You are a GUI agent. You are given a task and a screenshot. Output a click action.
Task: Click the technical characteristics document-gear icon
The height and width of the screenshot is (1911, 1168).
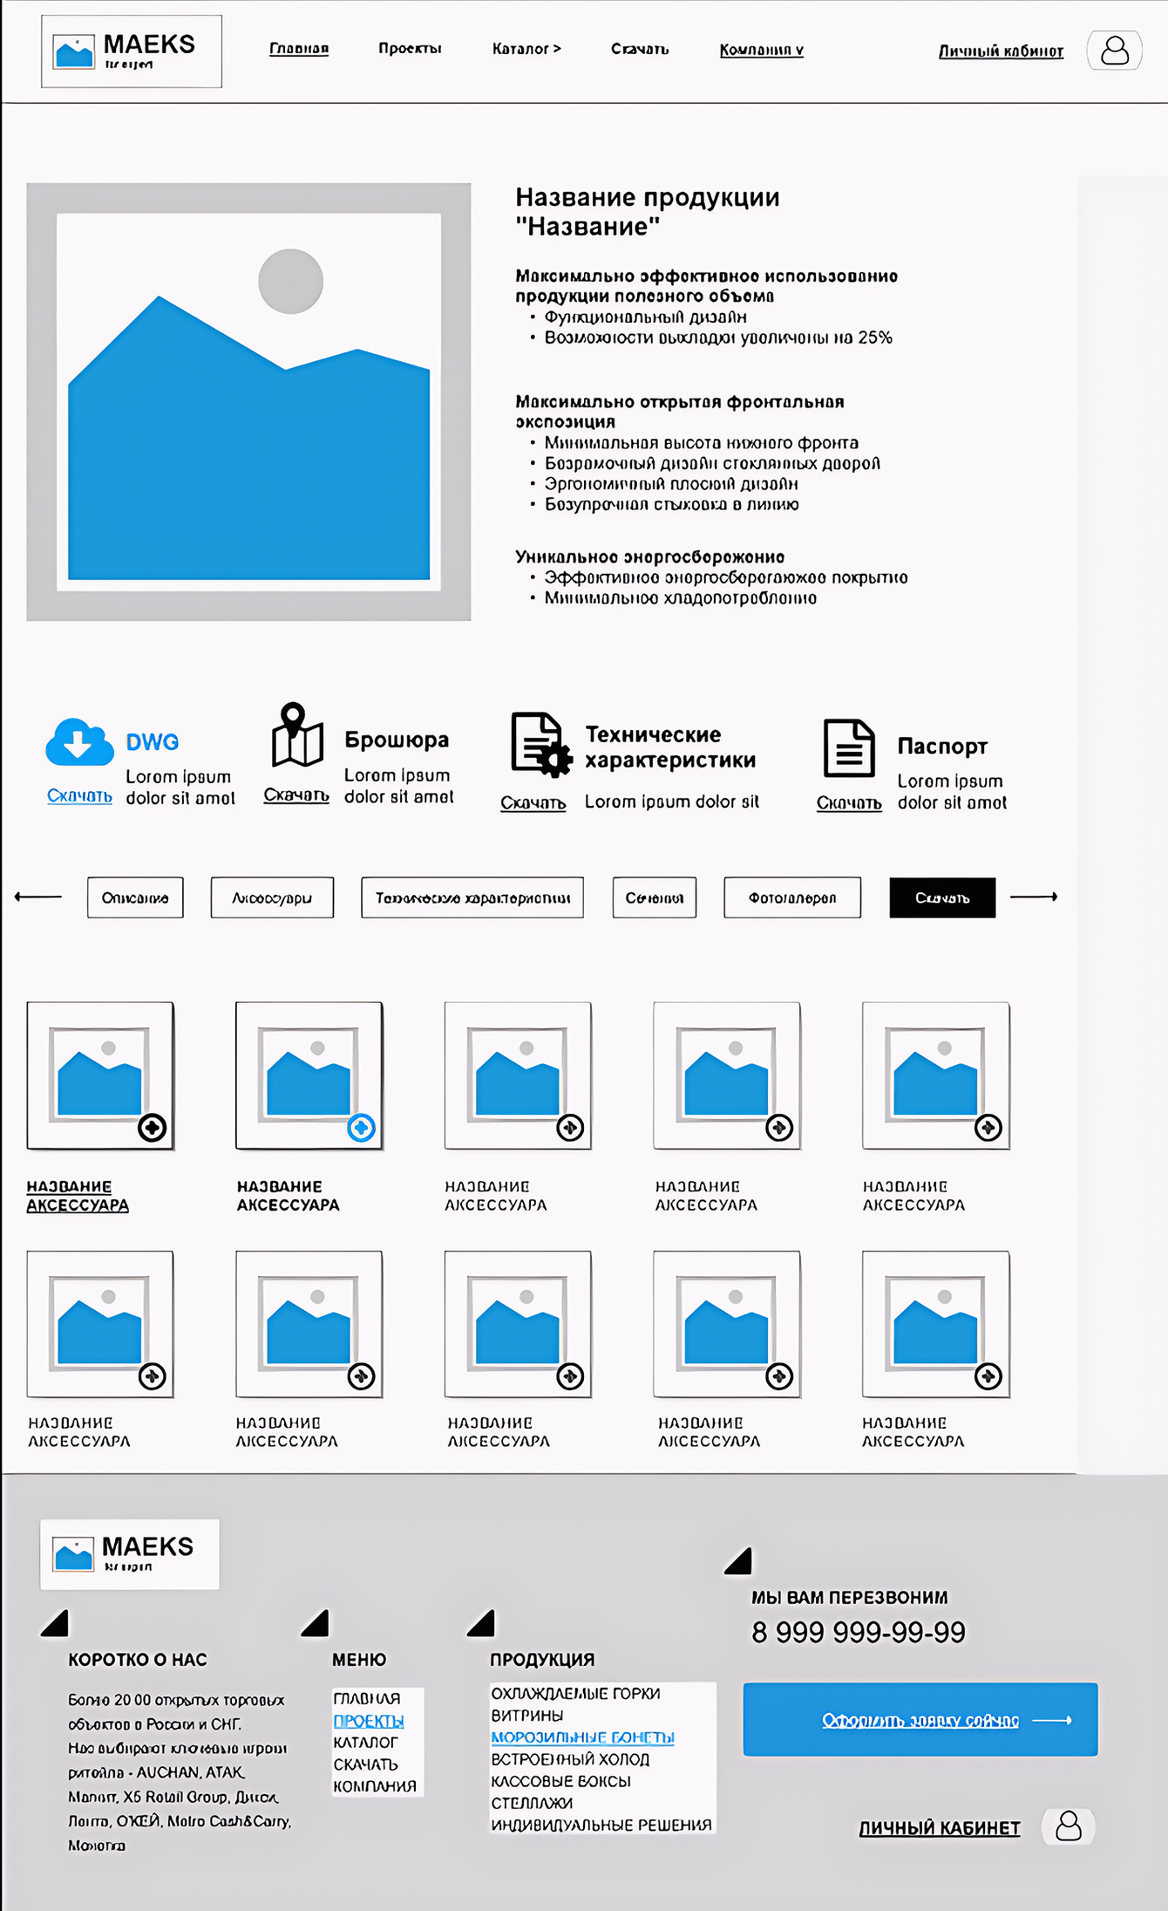[541, 744]
